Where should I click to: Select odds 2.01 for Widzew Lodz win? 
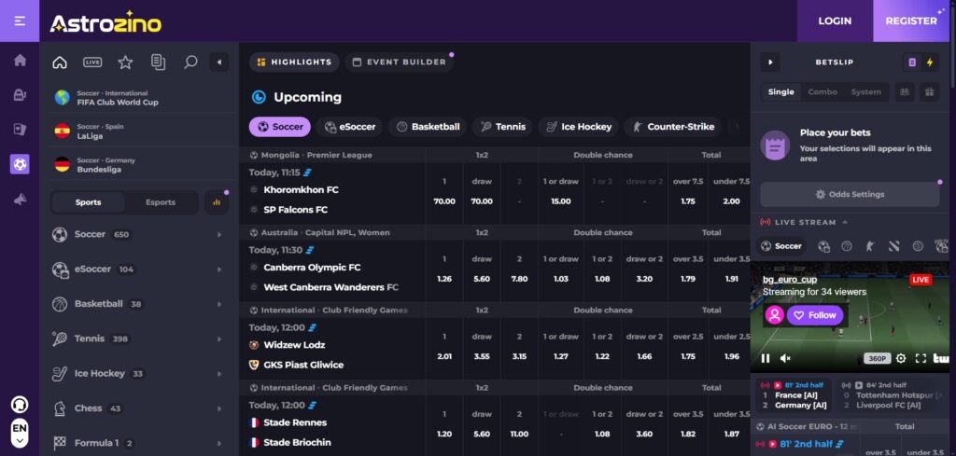(444, 355)
